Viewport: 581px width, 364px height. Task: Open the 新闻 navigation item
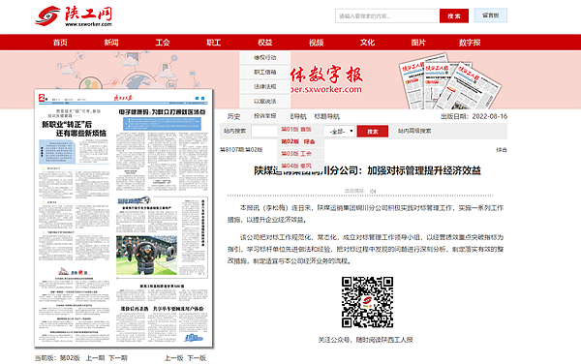[111, 43]
